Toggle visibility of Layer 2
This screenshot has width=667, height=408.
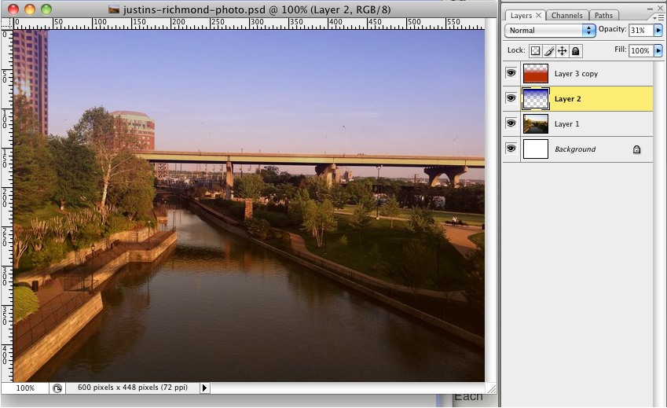coord(511,98)
